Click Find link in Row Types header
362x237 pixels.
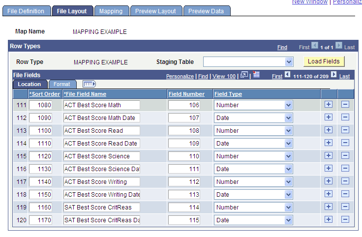(x=282, y=47)
